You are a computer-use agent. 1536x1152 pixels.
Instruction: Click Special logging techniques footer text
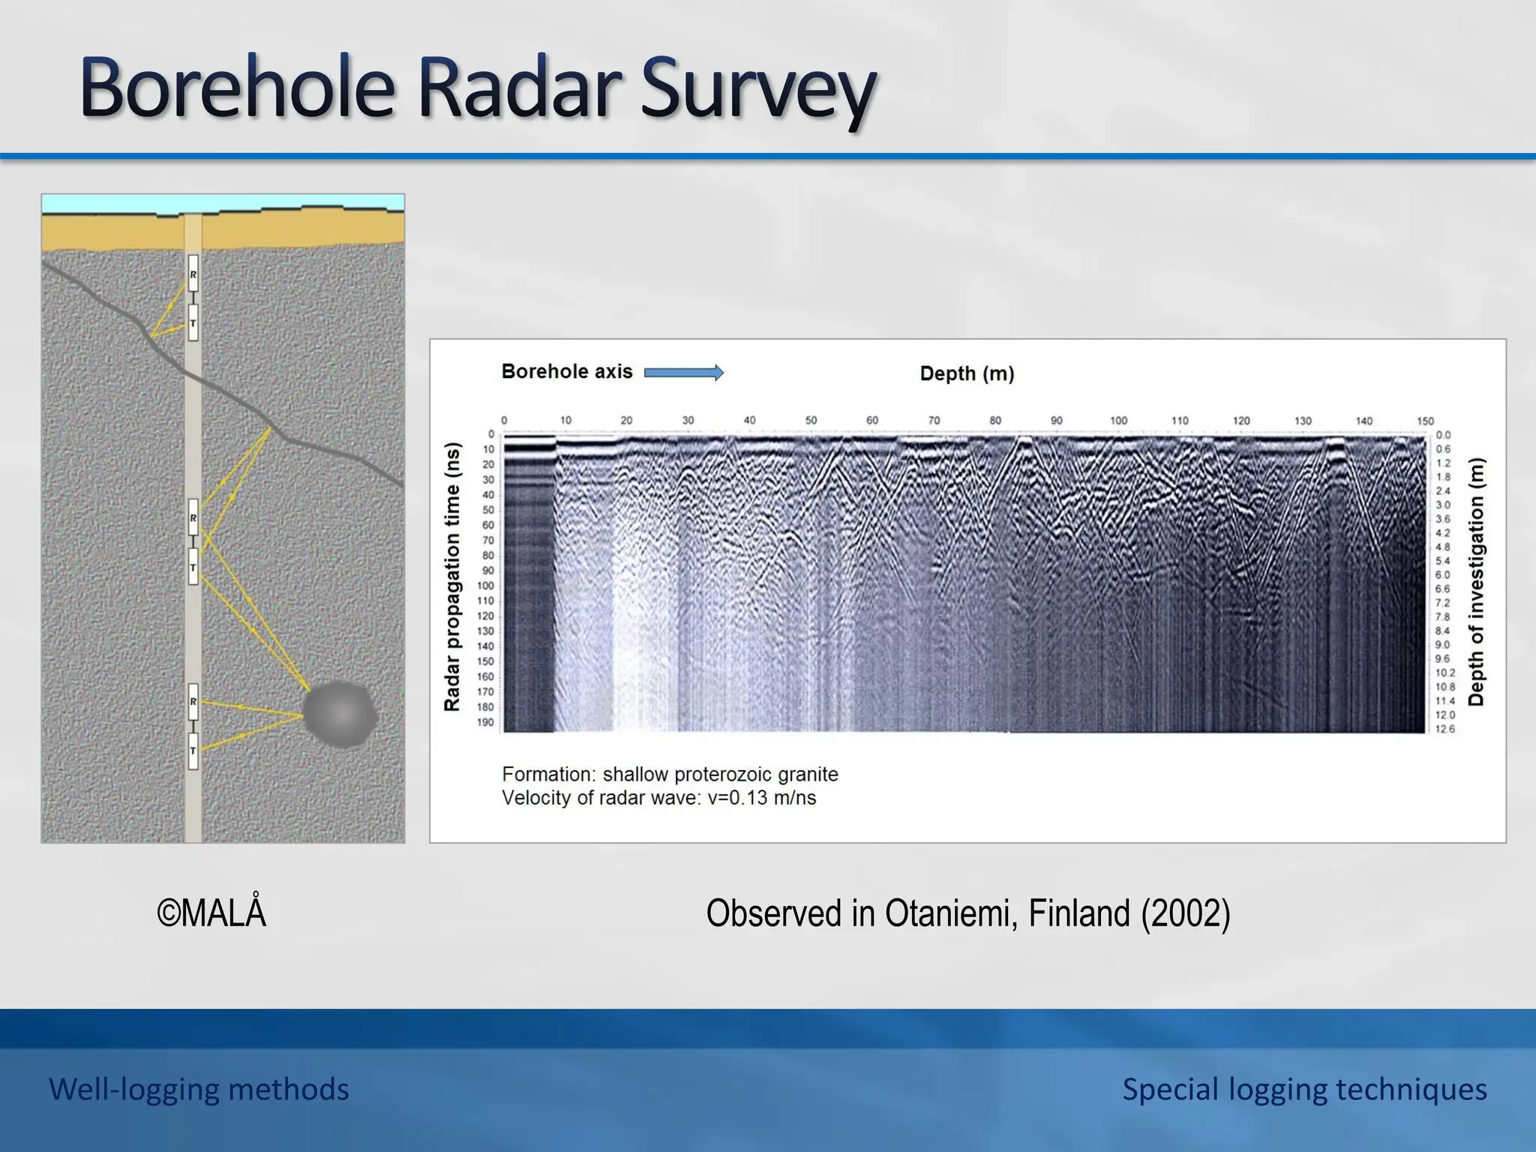tap(1304, 1089)
